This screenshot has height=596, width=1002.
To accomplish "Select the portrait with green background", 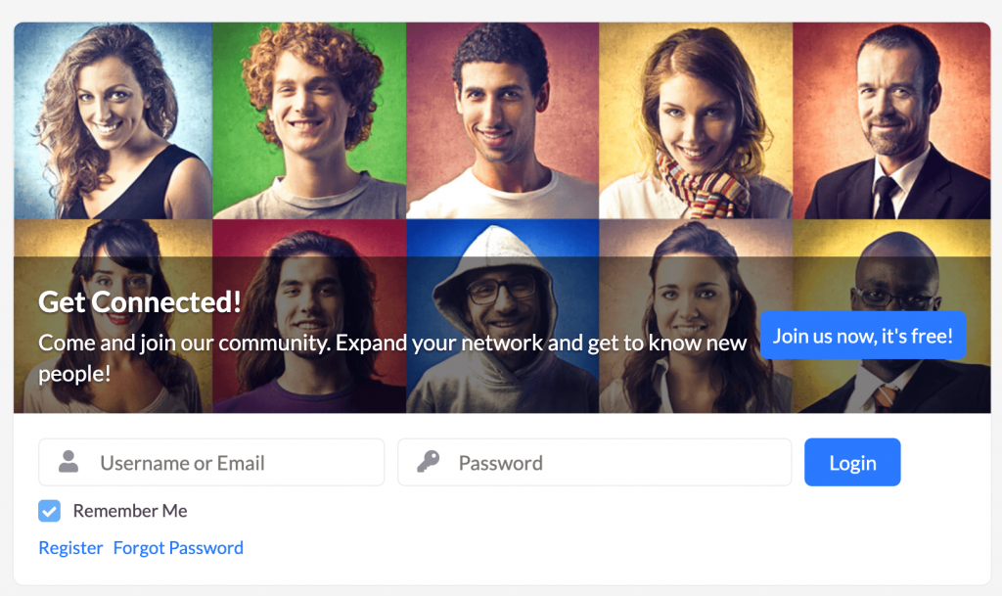I will [309, 120].
